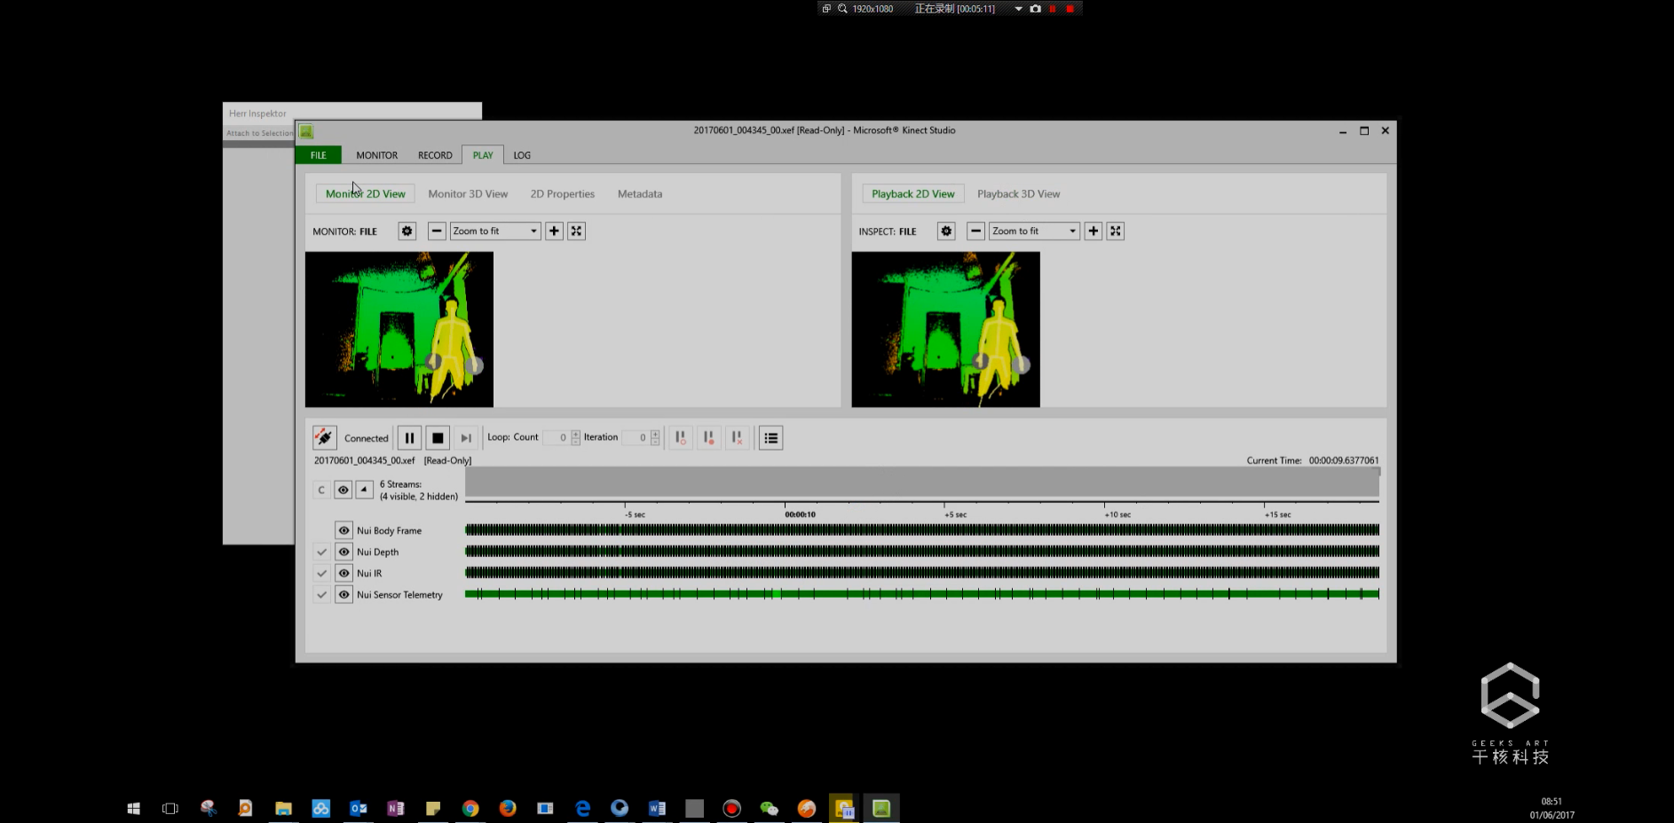Image resolution: width=1674 pixels, height=823 pixels.
Task: Step forward one frame
Action: (x=466, y=437)
